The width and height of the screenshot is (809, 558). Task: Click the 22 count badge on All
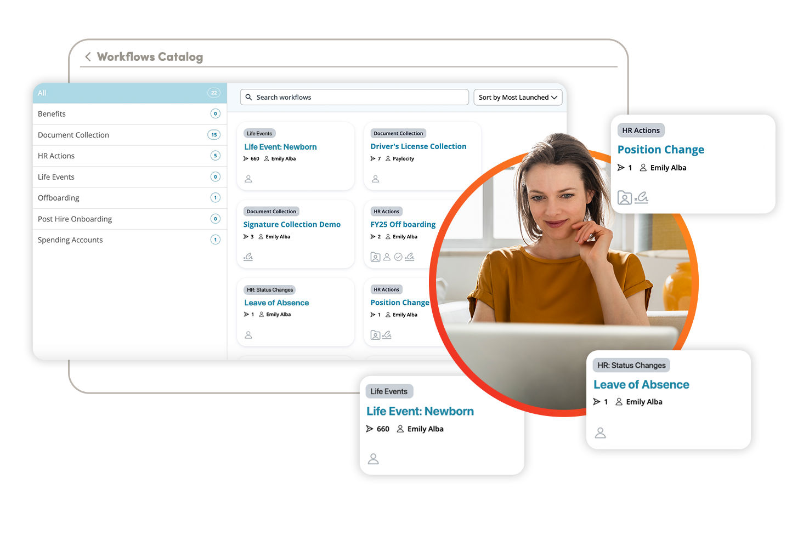(x=214, y=93)
